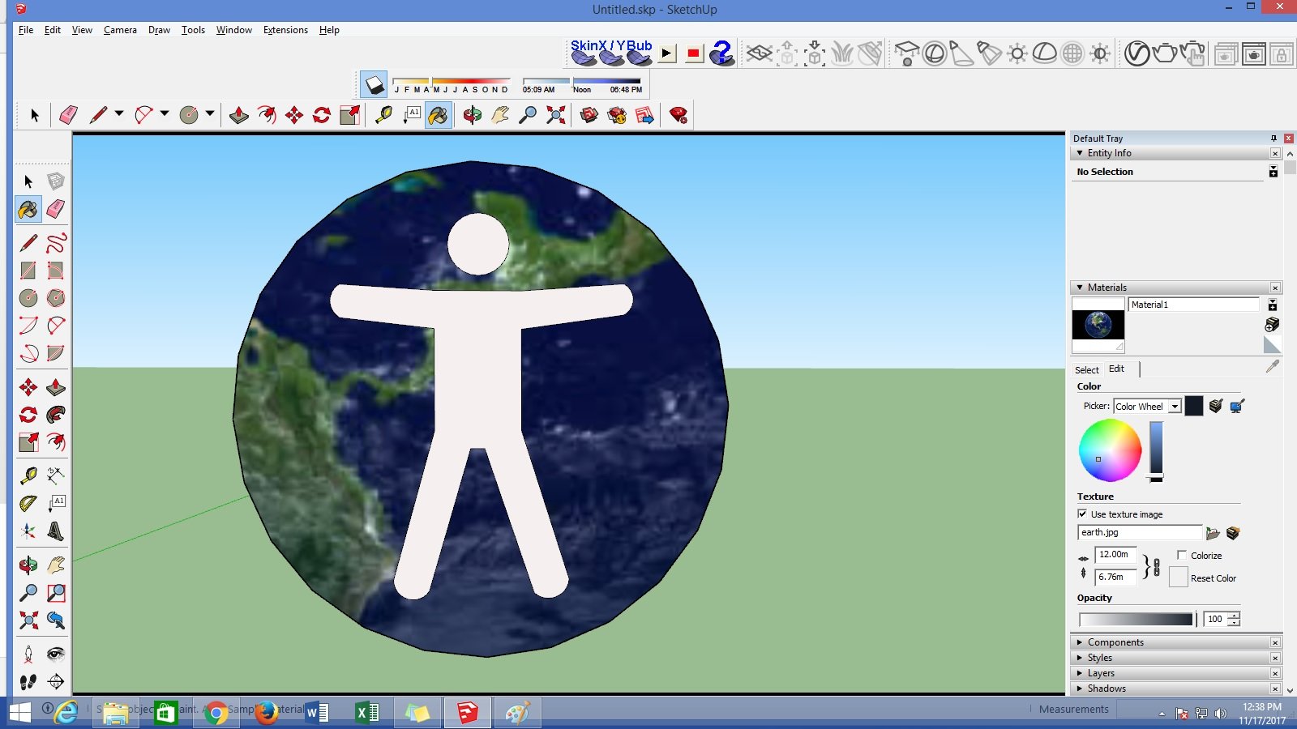Open the Extensions menu
The height and width of the screenshot is (729, 1297).
coord(285,30)
